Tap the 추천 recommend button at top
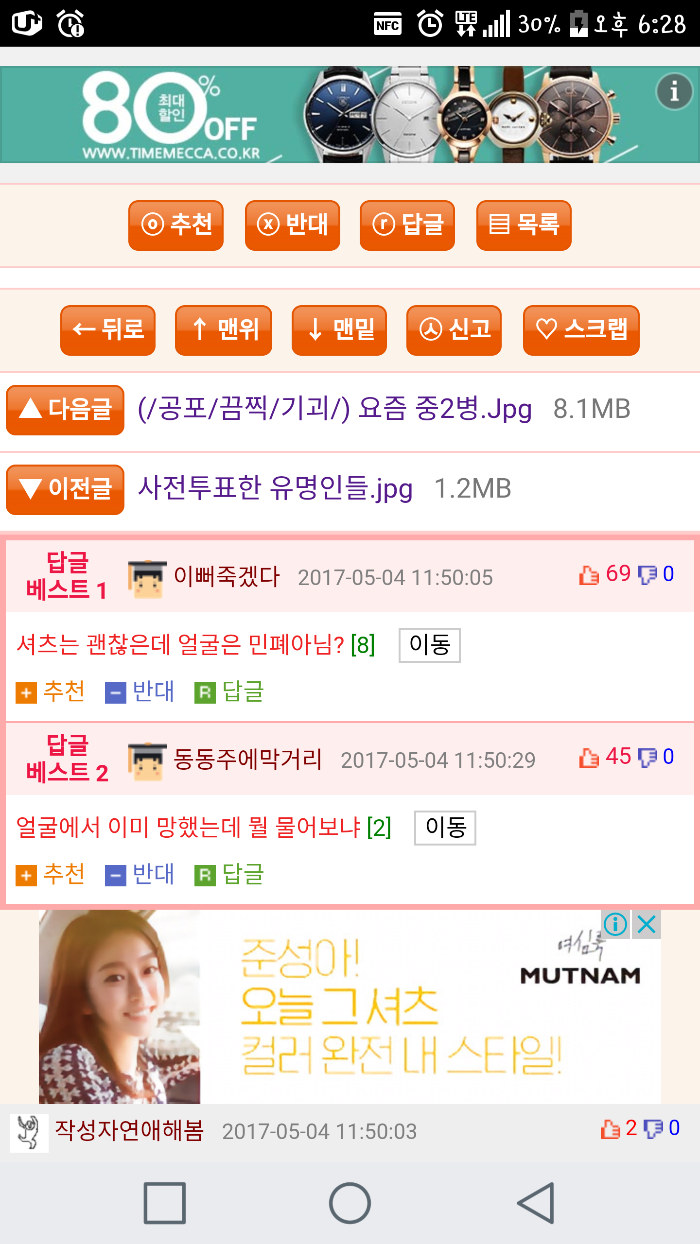The image size is (700, 1244). point(176,225)
